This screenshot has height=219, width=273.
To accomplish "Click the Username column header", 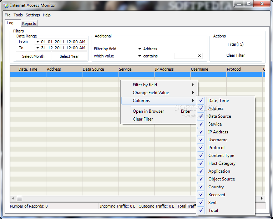I will pyautogui.click(x=208, y=69).
